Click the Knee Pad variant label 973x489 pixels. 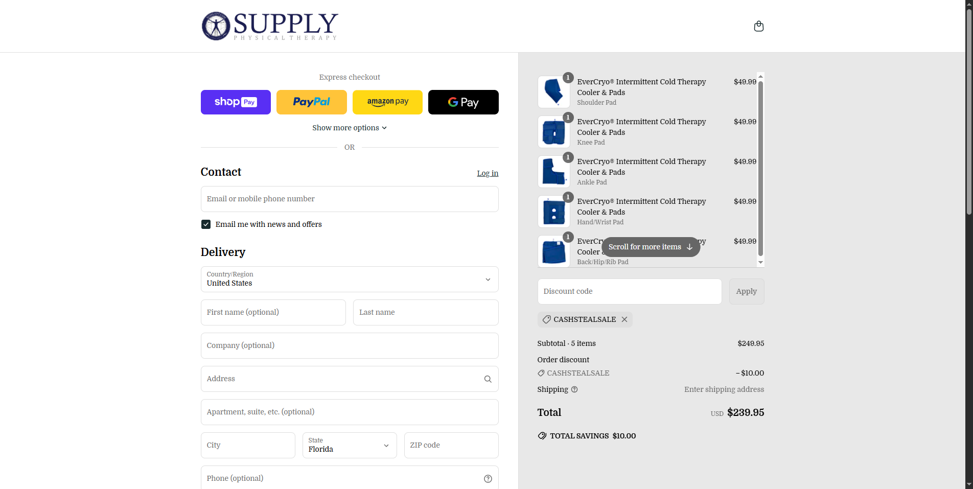[x=591, y=143]
